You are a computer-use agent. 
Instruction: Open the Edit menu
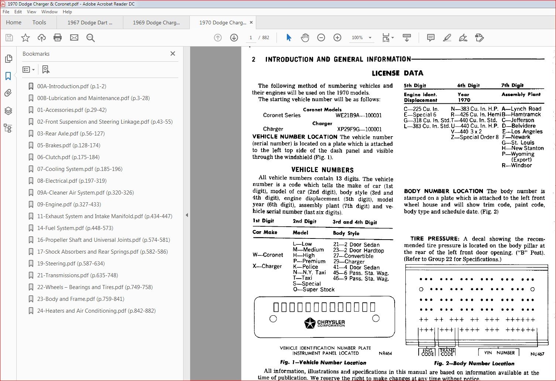[x=18, y=12]
